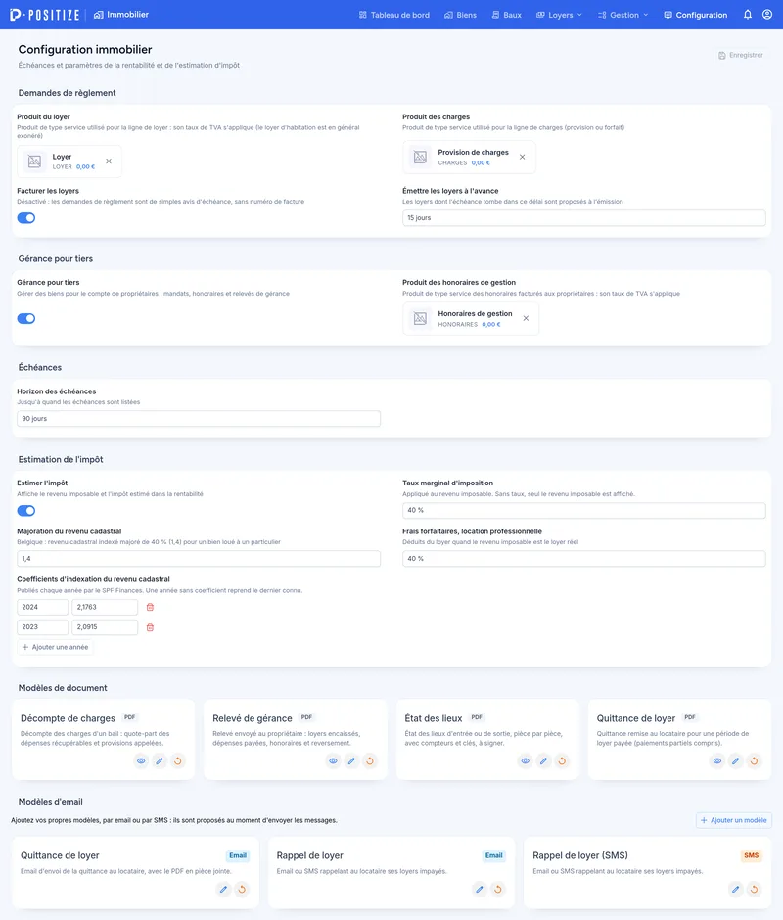This screenshot has width=783, height=920.
Task: Click the Majoration du revenu cadastral field
Action: 199,559
